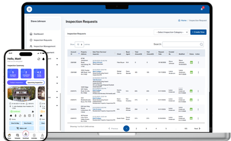
Task: Tap the Profile tab on the phone
Action: 42,136
